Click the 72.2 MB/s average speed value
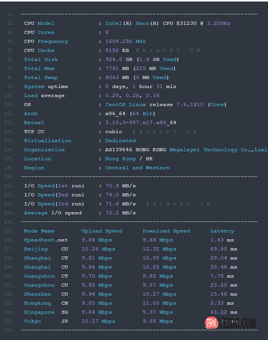This screenshot has height=340, width=268. (x=120, y=213)
